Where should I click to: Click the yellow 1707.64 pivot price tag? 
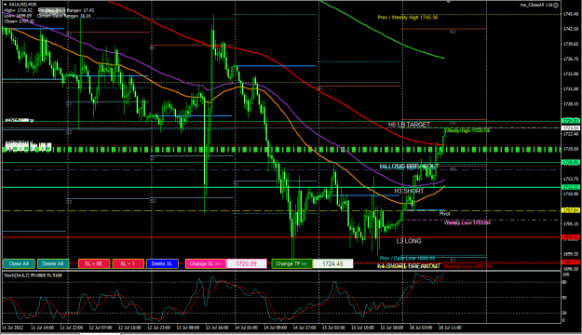pyautogui.click(x=571, y=210)
